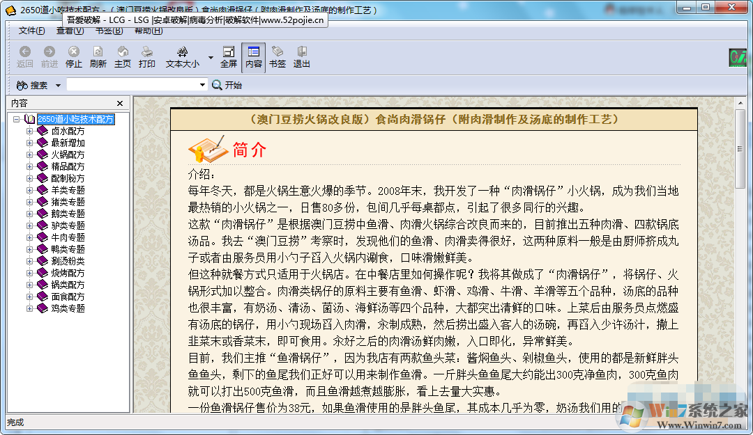Click the app icon in title bar
Image resolution: width=753 pixels, height=435 pixels.
point(10,10)
